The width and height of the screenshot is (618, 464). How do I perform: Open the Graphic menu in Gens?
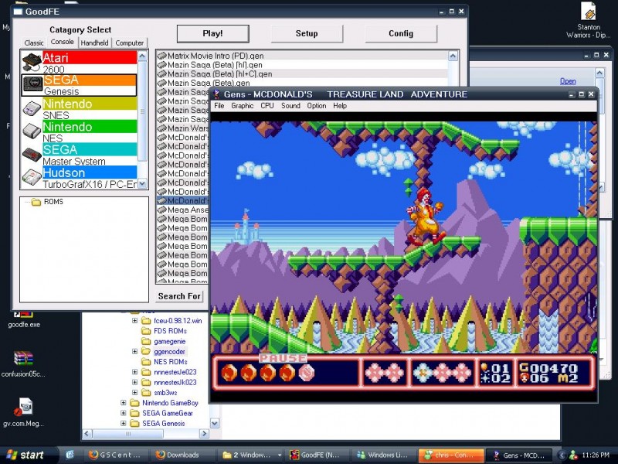[243, 106]
